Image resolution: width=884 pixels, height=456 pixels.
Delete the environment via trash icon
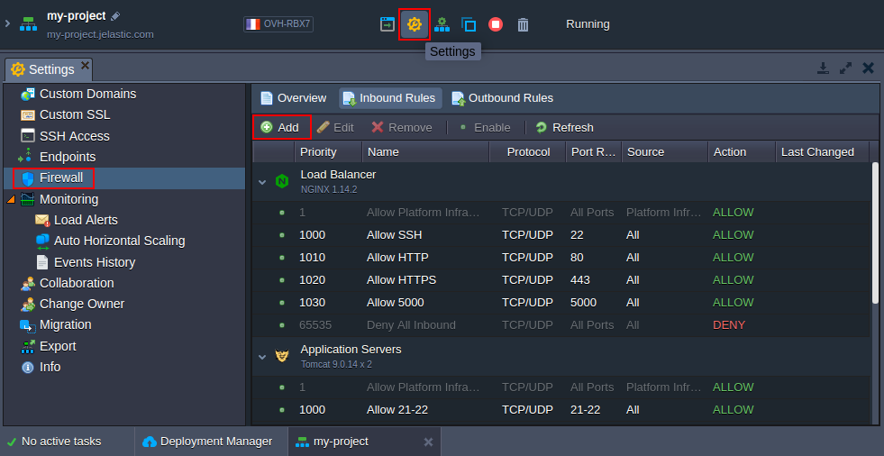(524, 24)
